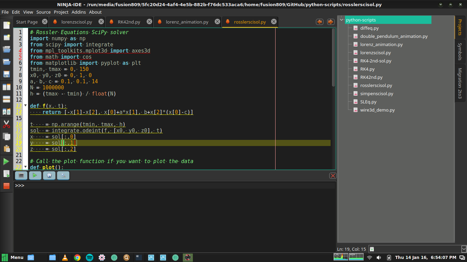The width and height of the screenshot is (467, 262).
Task: Open the web inspector globe button in bottom panel
Action: point(49,175)
